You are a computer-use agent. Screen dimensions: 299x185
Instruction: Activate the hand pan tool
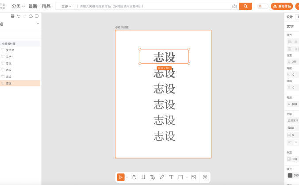[x=134, y=177]
